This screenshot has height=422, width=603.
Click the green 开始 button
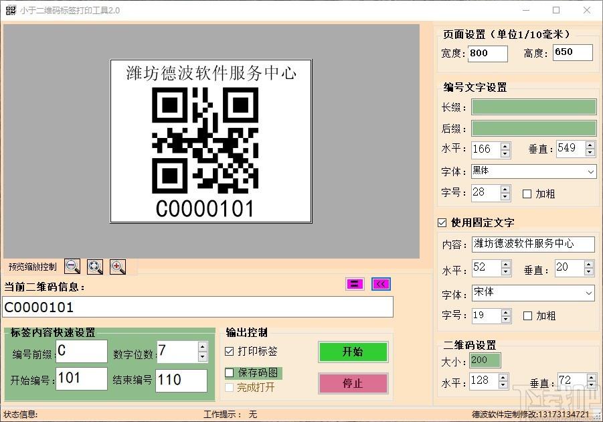pos(353,352)
